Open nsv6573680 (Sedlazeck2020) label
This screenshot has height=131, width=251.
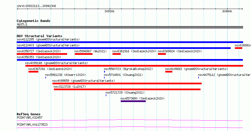point(142,98)
